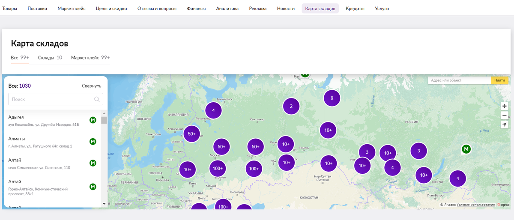Click the list scrollbar up arrow
Viewport: 514px width, 220px height.
tap(104, 113)
